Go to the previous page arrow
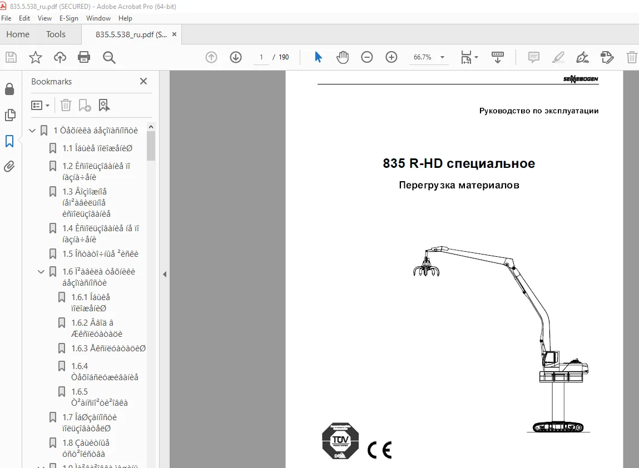The height and width of the screenshot is (468, 639). pos(211,57)
